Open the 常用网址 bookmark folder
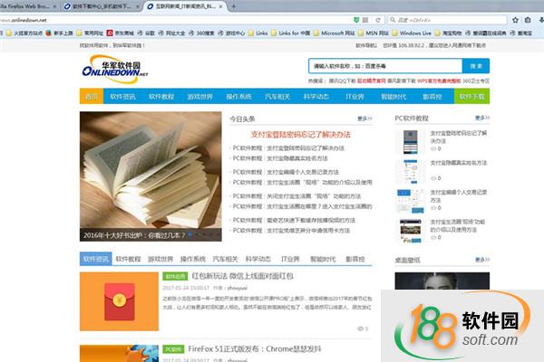This screenshot has height=362, width=544. coord(90,33)
